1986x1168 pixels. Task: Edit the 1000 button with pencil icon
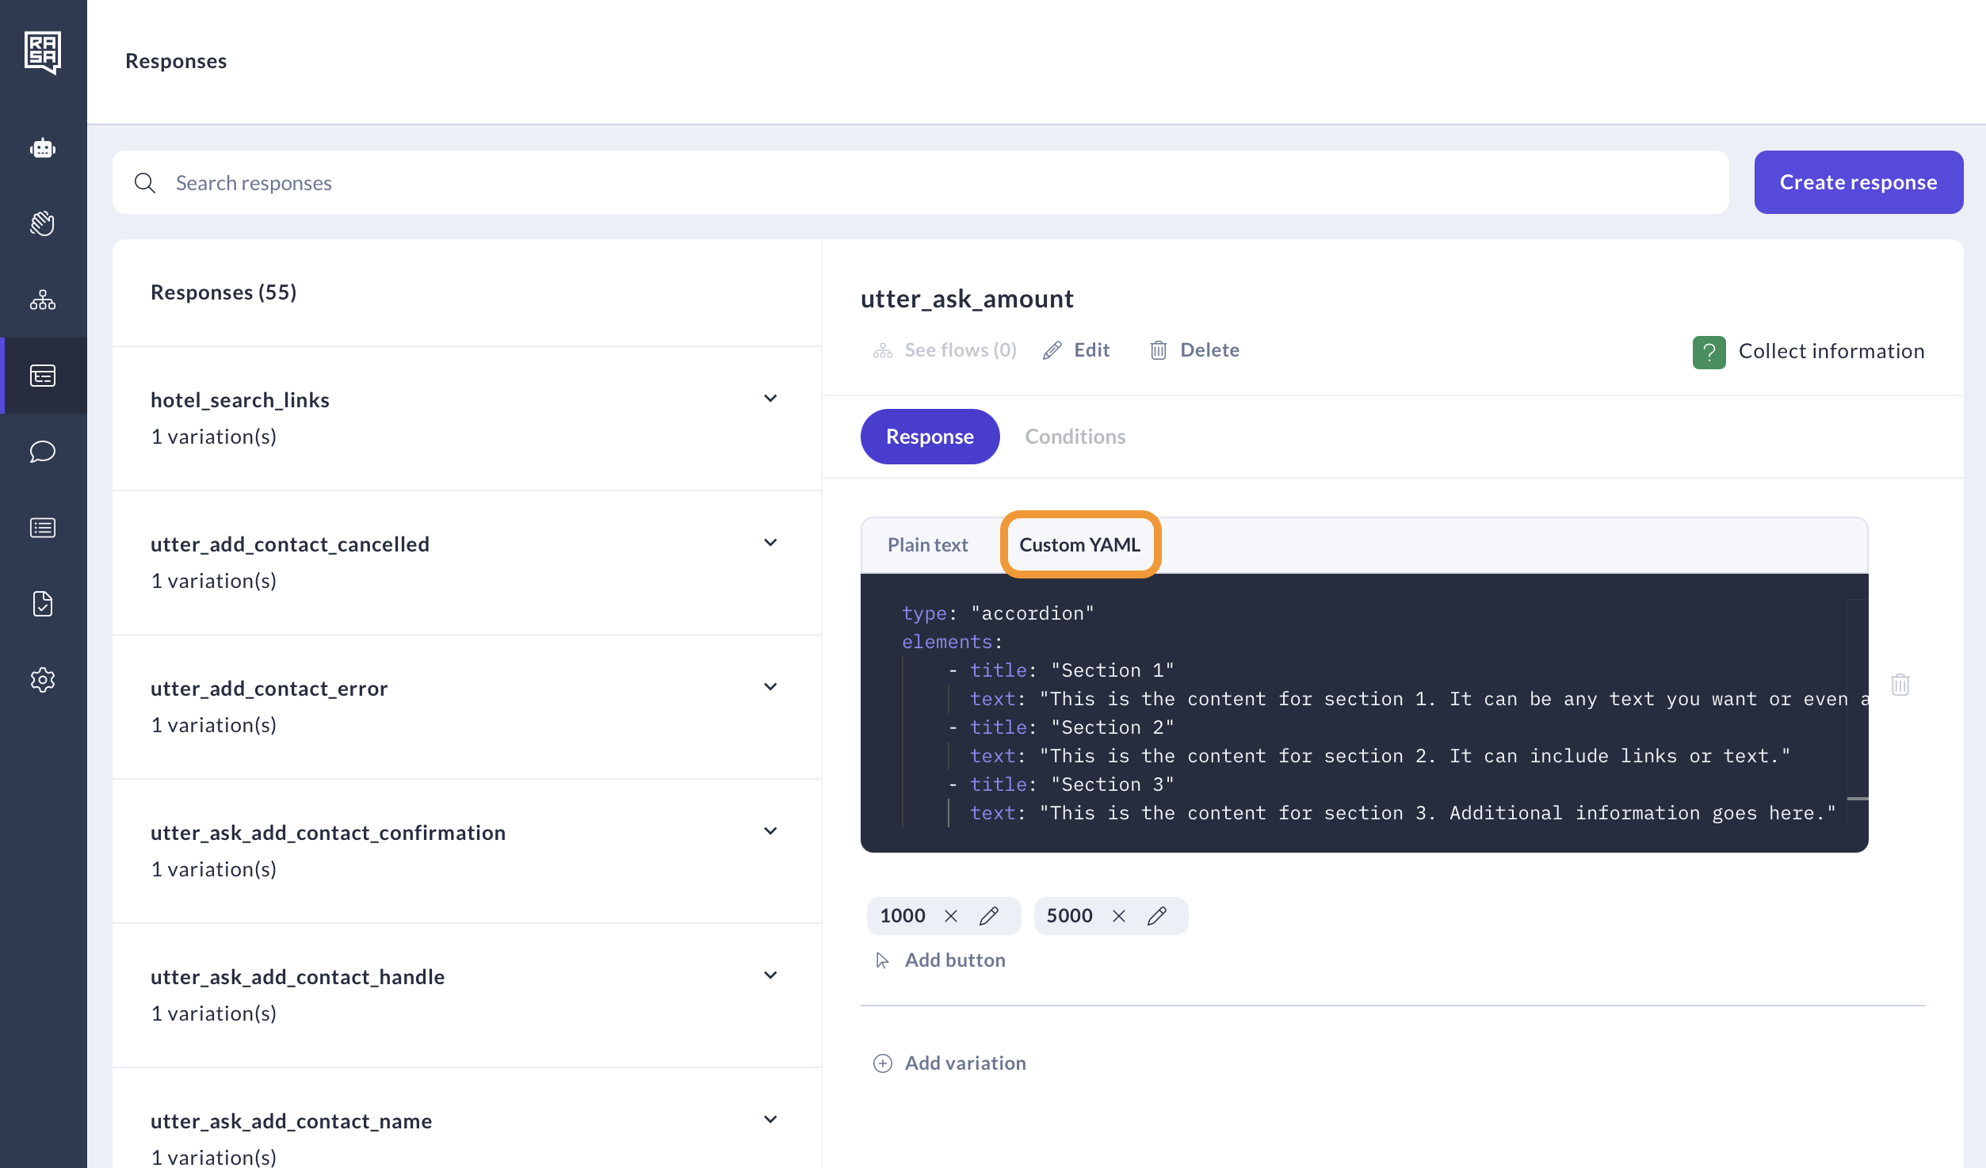988,916
